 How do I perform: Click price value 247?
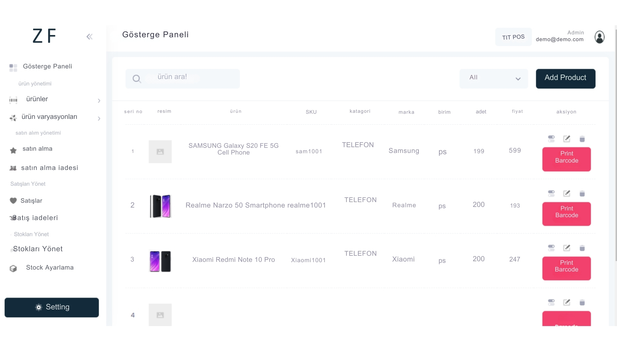[x=514, y=259]
